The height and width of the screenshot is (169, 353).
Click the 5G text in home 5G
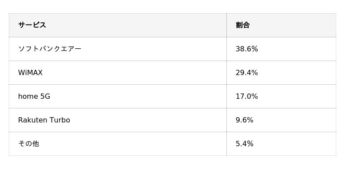point(45,96)
